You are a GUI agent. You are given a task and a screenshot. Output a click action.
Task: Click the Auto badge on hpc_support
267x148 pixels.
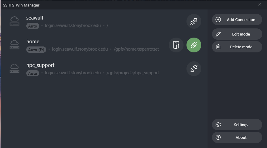click(33, 73)
